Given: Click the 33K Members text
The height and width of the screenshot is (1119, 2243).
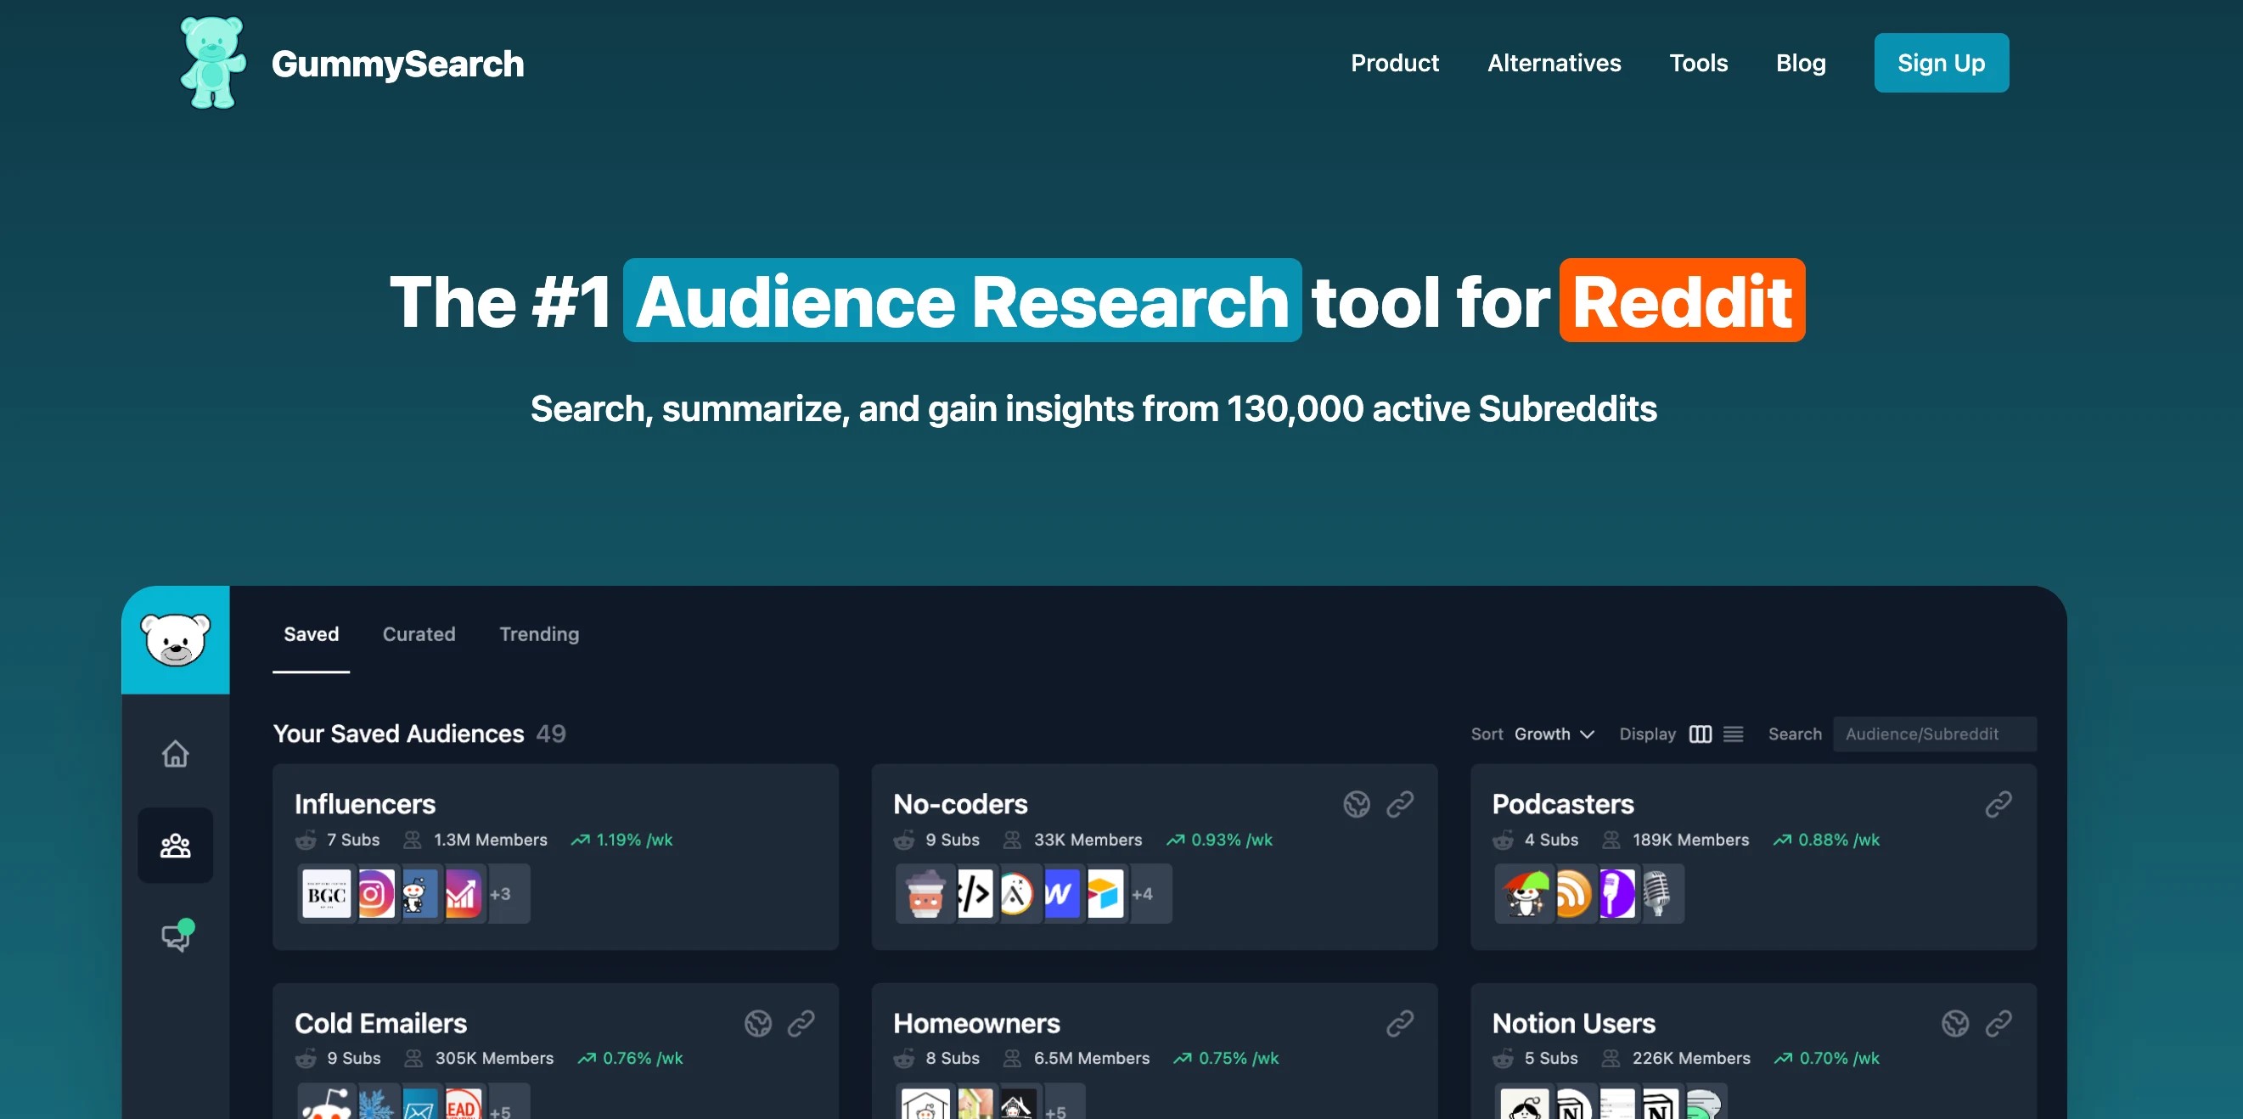Looking at the screenshot, I should point(1088,840).
